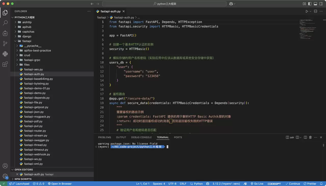This screenshot has width=326, height=186.
Task: Toggle the bottom panel visibility
Action: [x=315, y=4]
